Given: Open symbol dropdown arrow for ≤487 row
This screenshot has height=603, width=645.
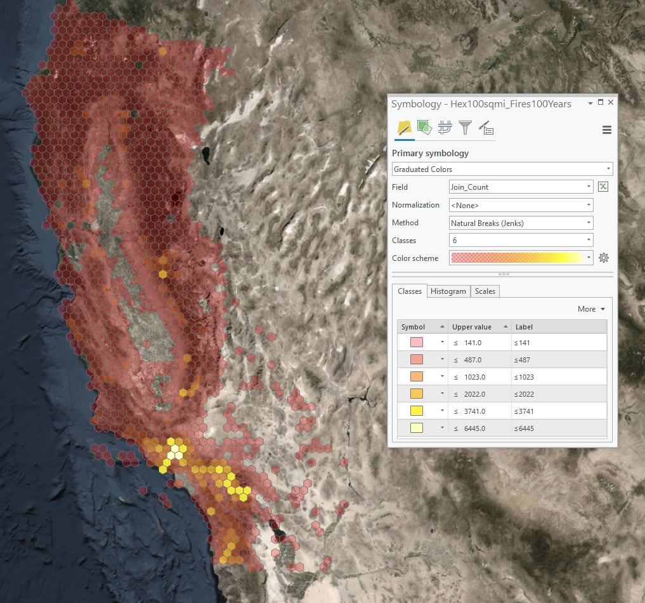Looking at the screenshot, I should pos(442,359).
